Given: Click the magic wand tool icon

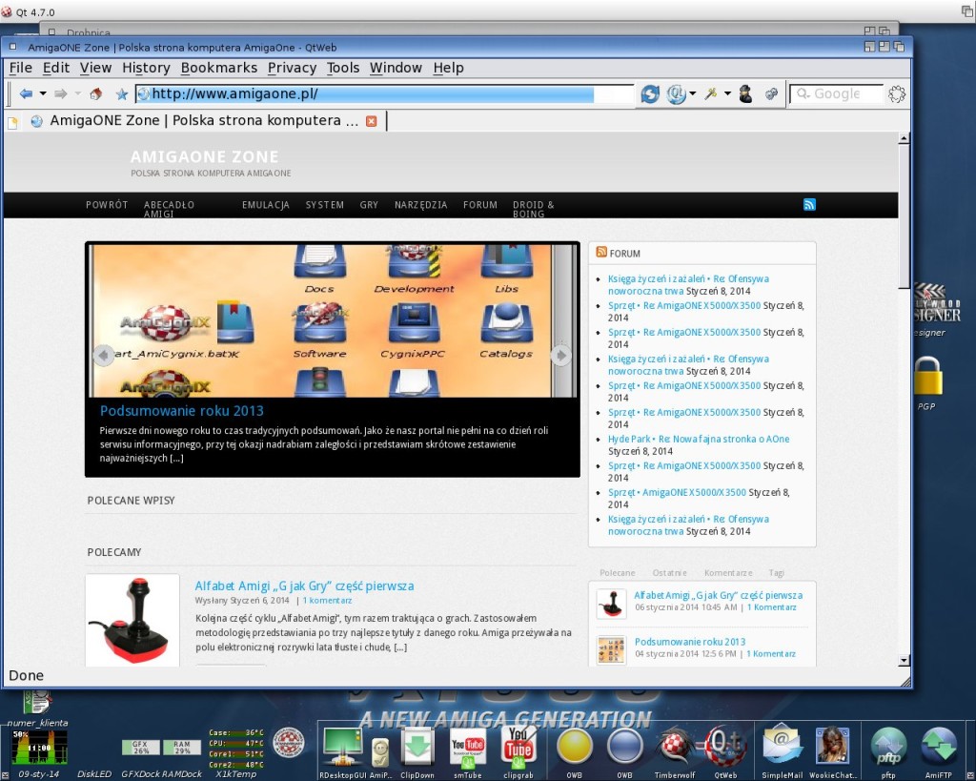Looking at the screenshot, I should (711, 94).
